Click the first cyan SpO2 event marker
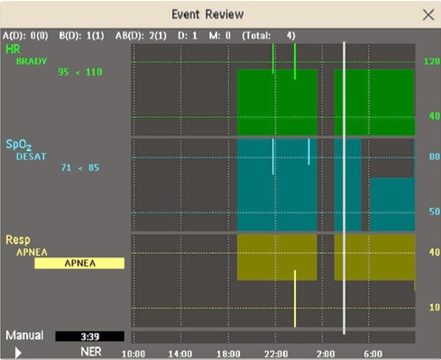 273,157
